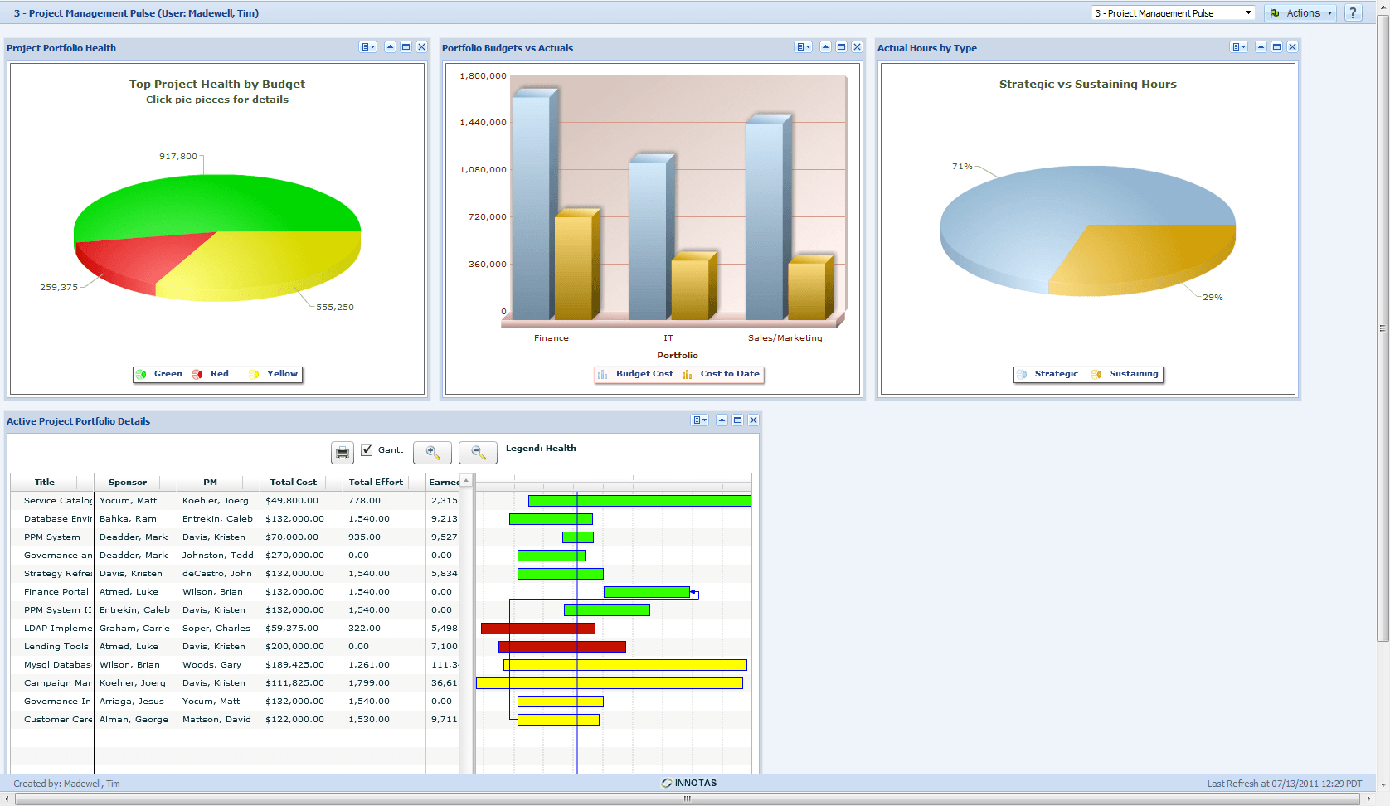This screenshot has width=1390, height=806.
Task: Maximize the Active Project Portfolio Details panel
Action: point(737,420)
